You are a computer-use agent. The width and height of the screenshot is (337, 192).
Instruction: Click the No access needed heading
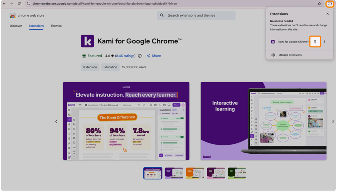tap(281, 21)
